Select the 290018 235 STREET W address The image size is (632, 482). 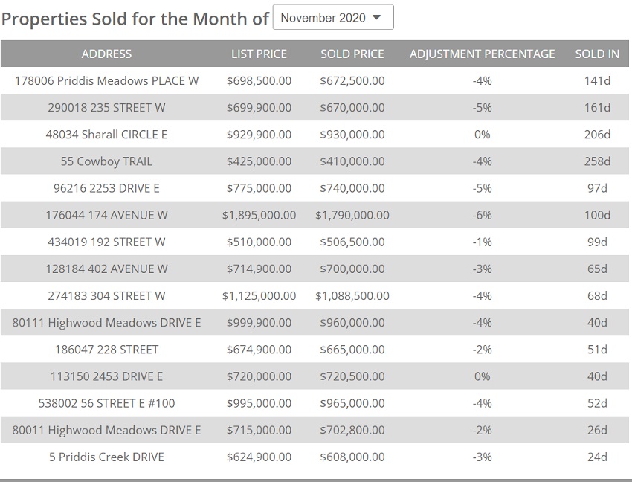coord(106,108)
